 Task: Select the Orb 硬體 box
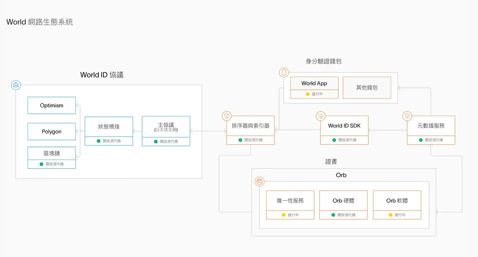(x=343, y=205)
